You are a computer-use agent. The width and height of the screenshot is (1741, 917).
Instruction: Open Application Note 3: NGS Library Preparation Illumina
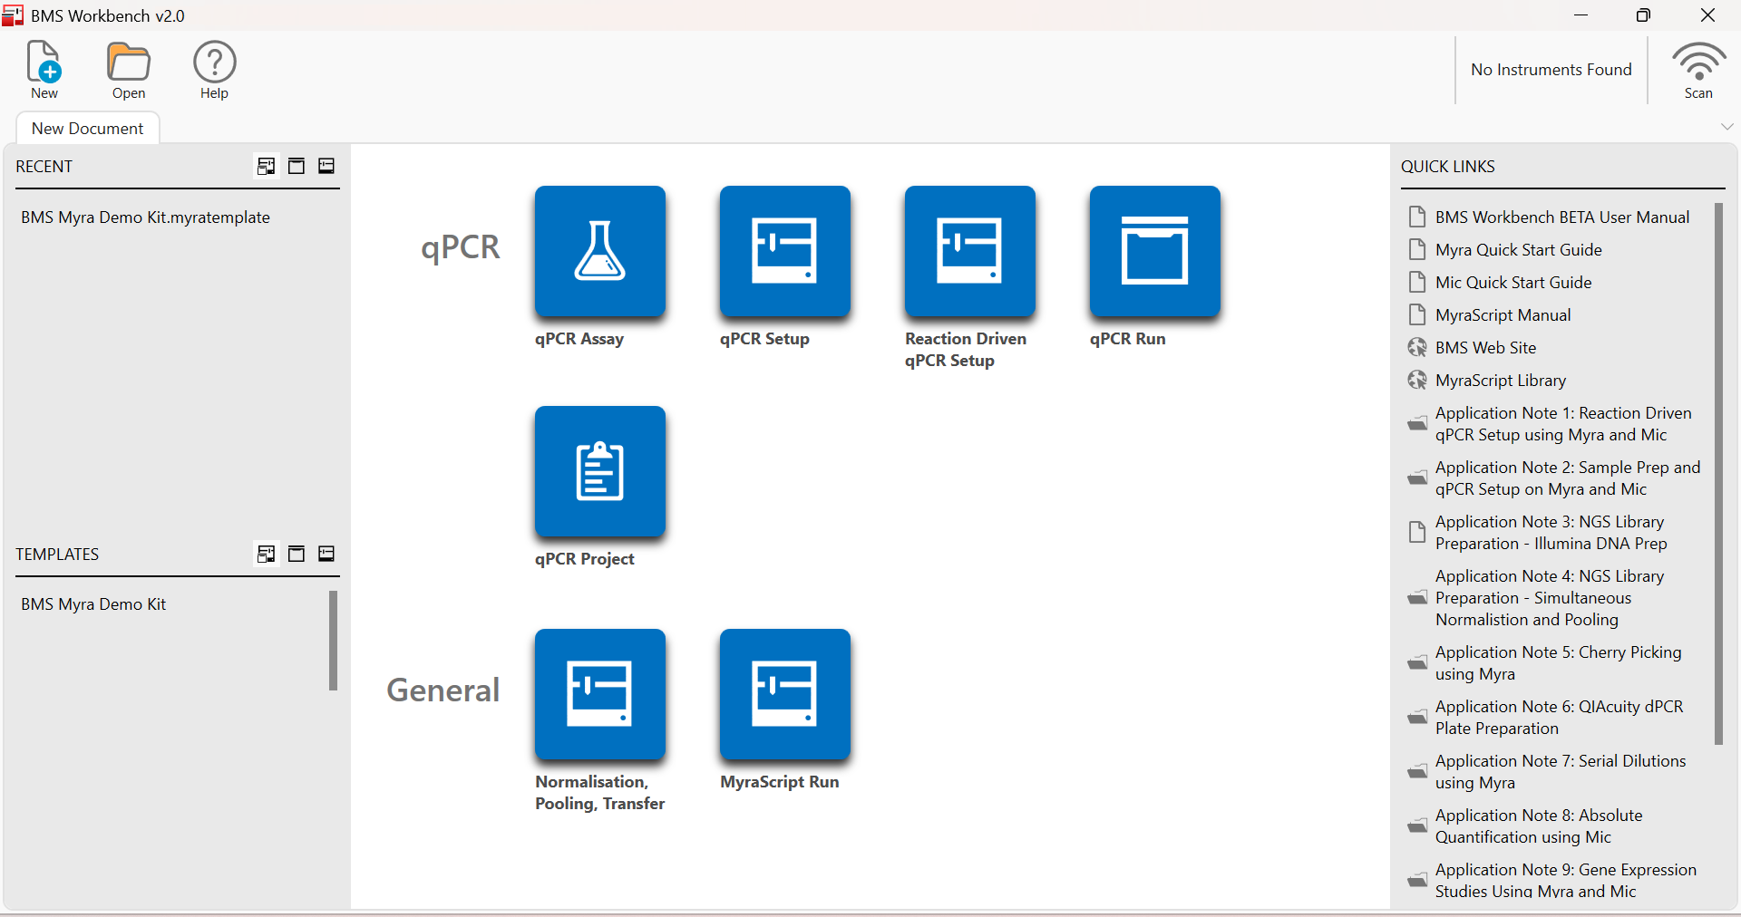(x=1551, y=533)
